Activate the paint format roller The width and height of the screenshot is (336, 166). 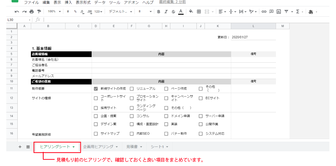click(x=39, y=12)
